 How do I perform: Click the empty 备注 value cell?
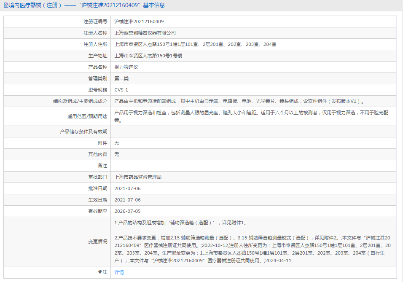(x=253, y=166)
